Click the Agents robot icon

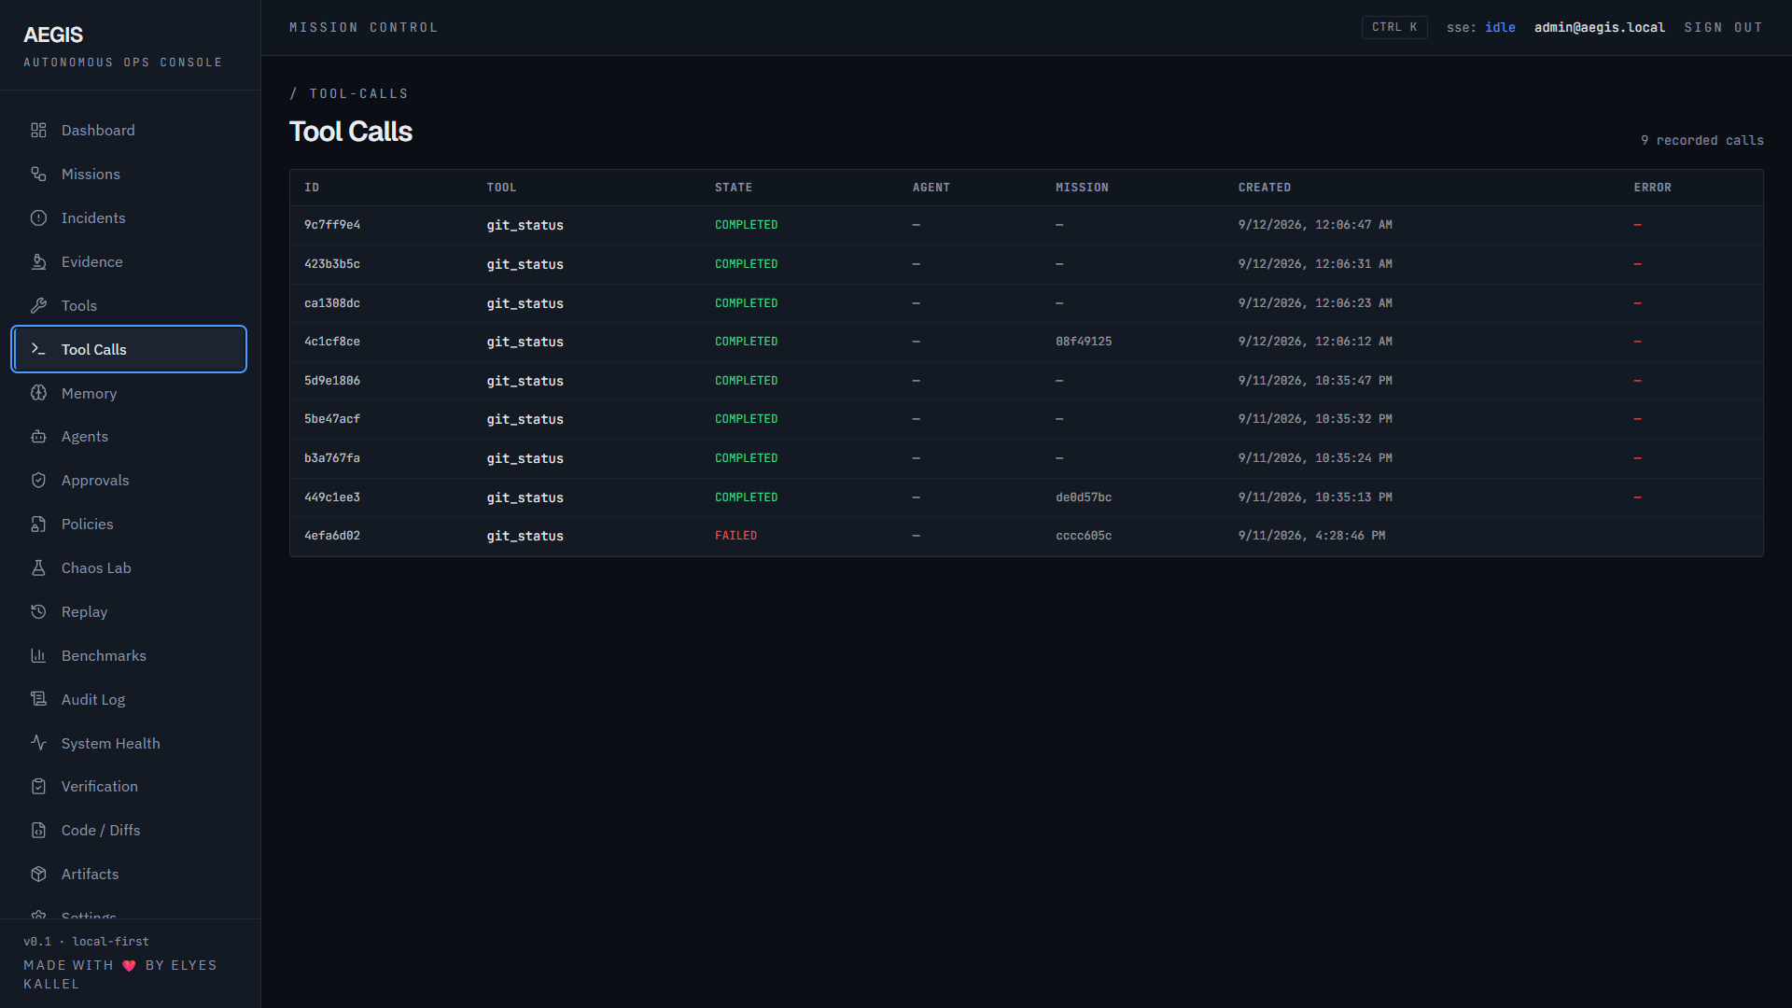point(38,437)
